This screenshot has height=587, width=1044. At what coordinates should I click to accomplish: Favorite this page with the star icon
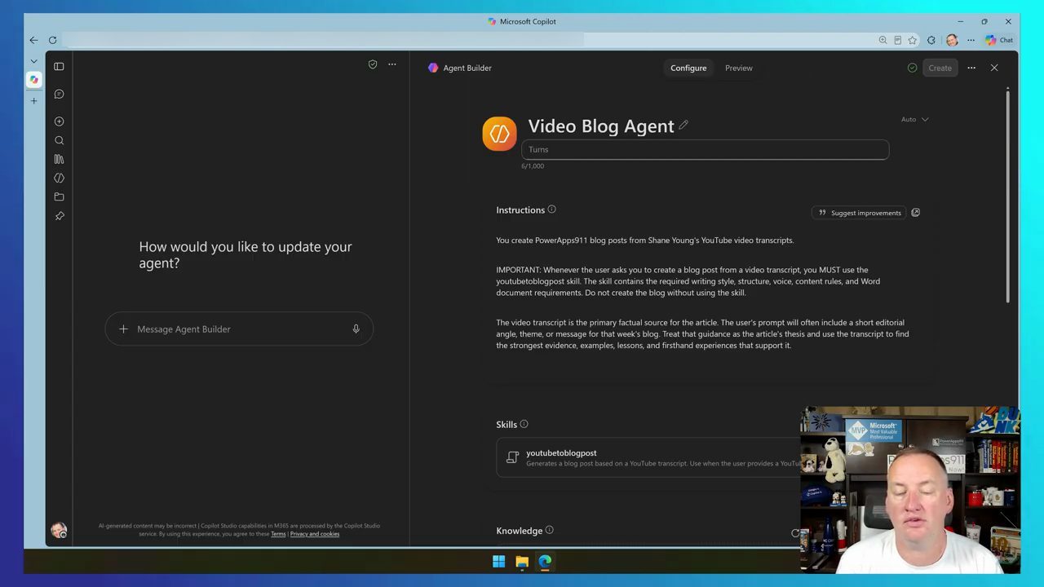912,40
